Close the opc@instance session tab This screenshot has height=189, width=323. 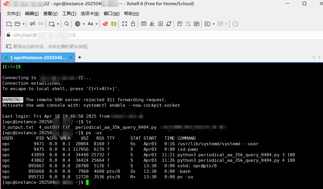click(x=70, y=57)
